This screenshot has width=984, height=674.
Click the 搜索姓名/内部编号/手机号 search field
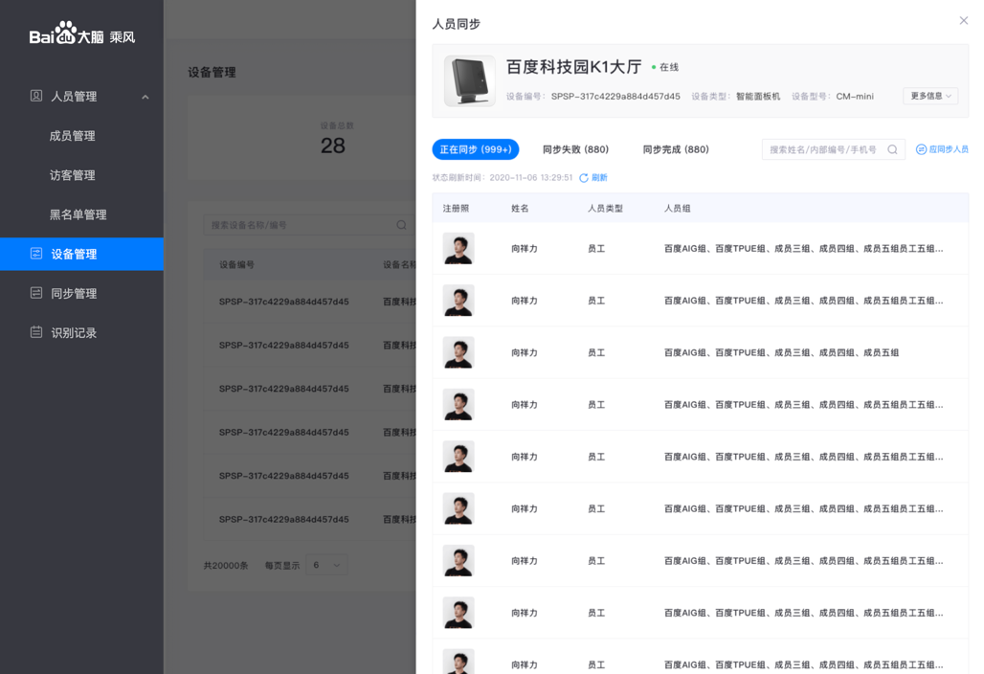823,150
